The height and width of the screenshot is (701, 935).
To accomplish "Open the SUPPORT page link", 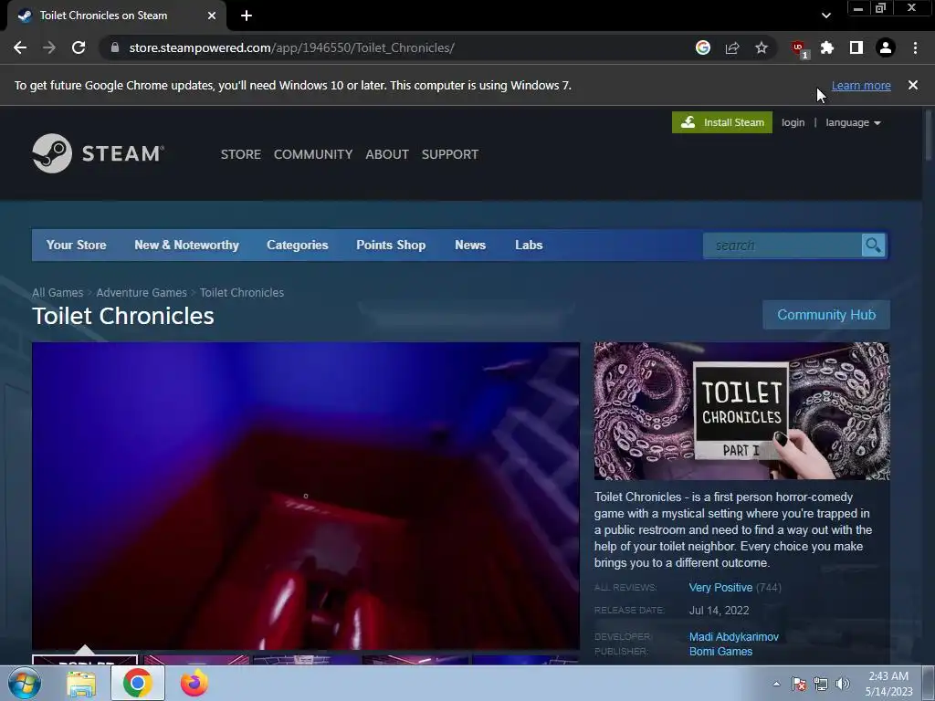I will [x=450, y=154].
